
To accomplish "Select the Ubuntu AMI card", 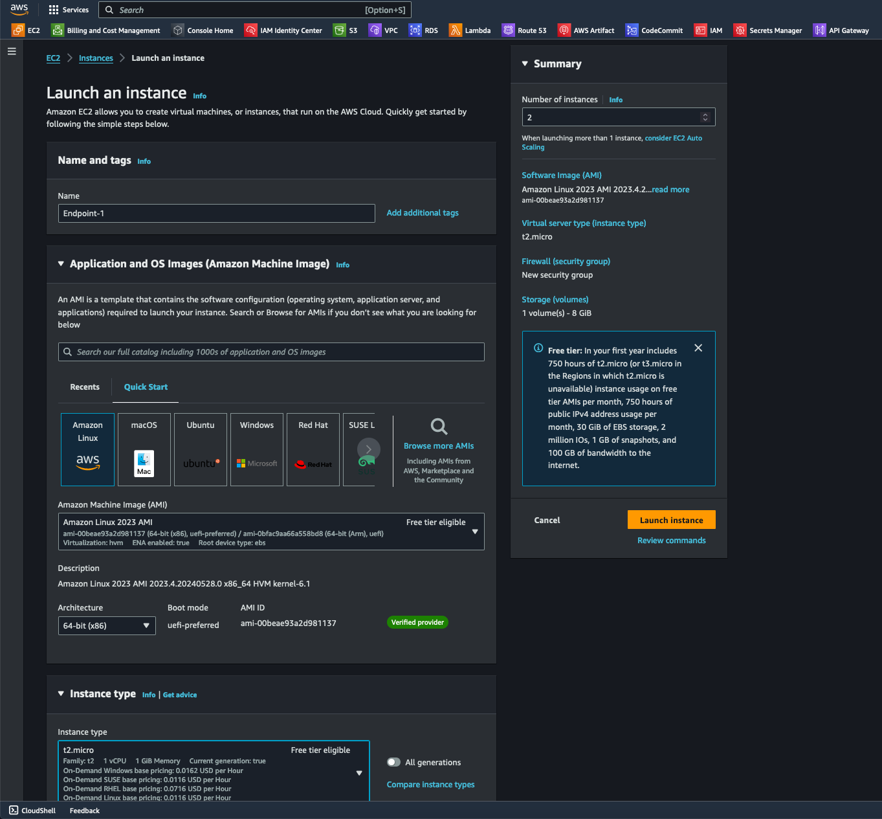I will click(x=201, y=449).
